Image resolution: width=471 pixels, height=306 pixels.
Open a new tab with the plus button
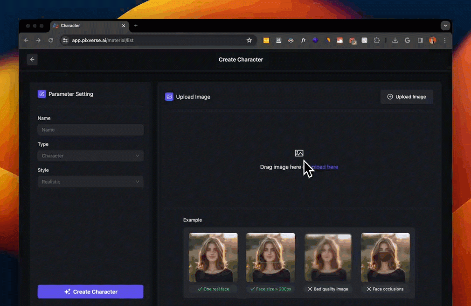136,26
